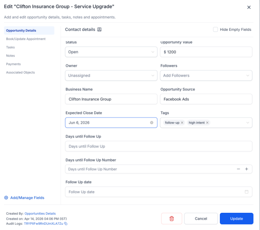Enable Hide Empty Fields checkbox

[x=215, y=29]
